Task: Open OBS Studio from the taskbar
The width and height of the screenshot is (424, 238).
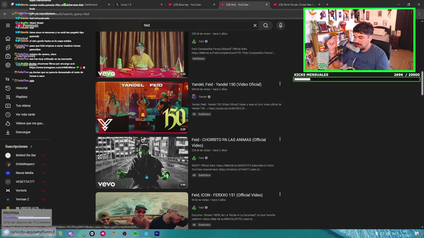Action: [125, 234]
